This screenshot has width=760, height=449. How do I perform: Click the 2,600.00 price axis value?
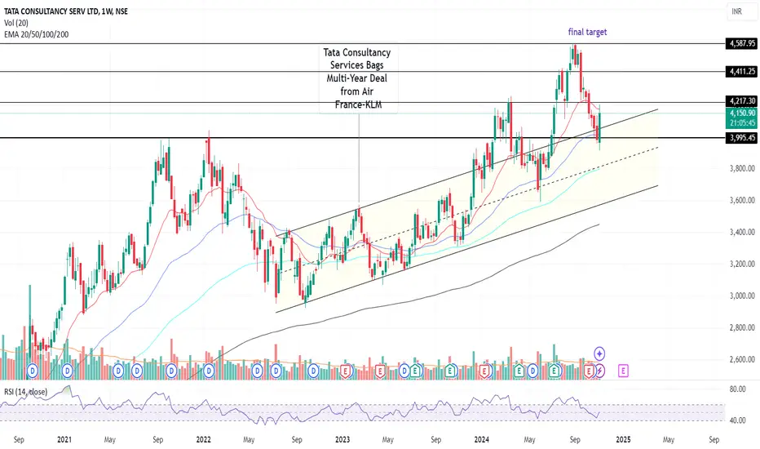(742, 359)
